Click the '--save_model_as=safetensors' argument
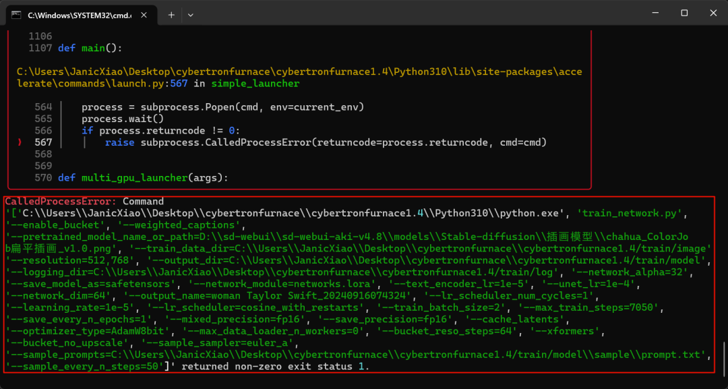The image size is (728, 389). [90, 284]
